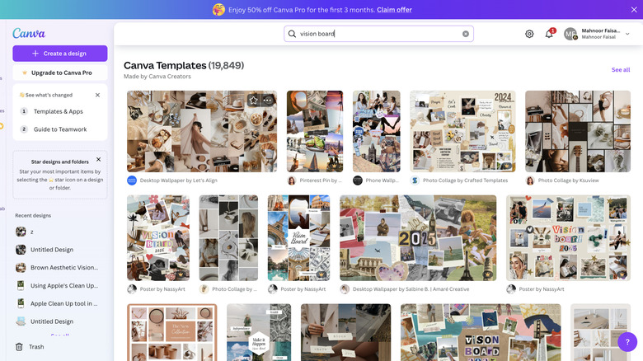The height and width of the screenshot is (361, 643).
Task: Click Desktop Wallpaper by Let's Align caption
Action: tap(178, 180)
